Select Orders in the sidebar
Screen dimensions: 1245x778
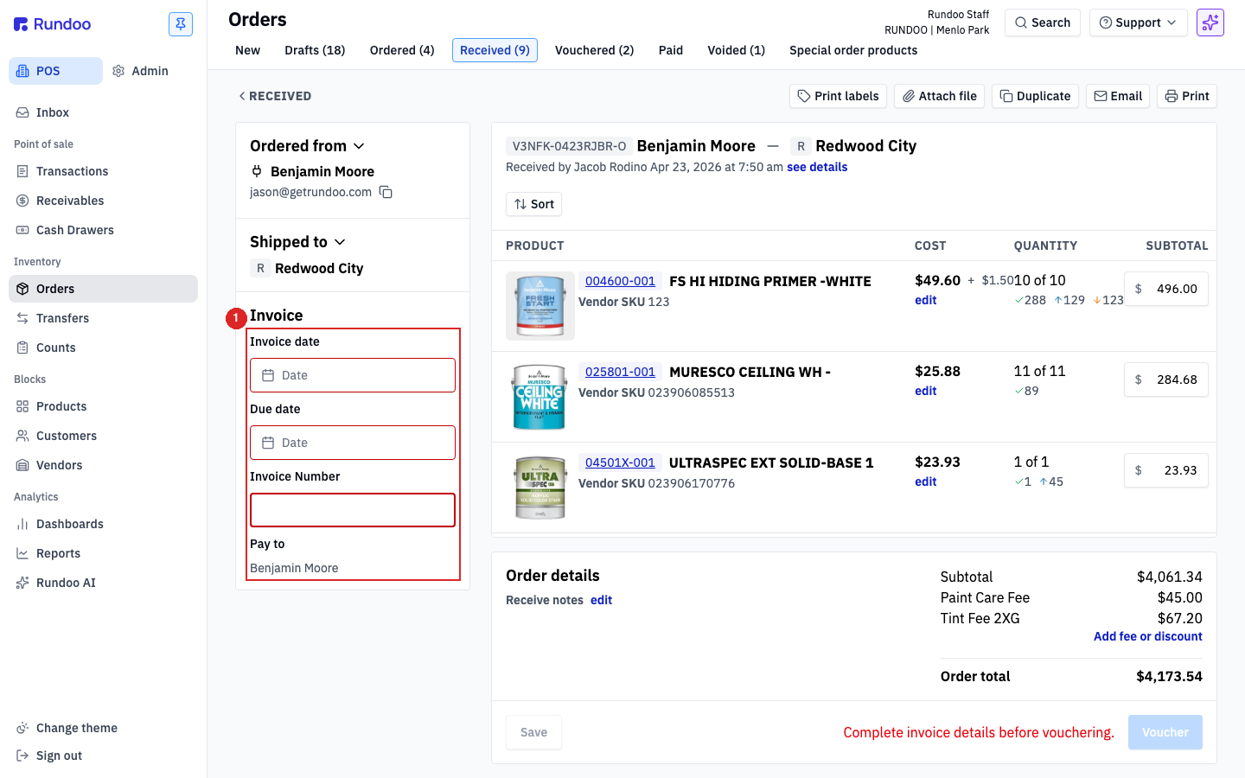pos(104,289)
